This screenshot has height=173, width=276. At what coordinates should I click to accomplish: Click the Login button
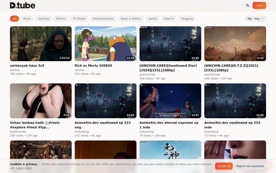pyautogui.click(x=259, y=5)
